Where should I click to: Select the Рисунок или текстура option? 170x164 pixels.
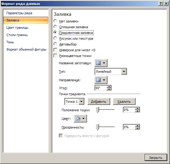pos(55,38)
